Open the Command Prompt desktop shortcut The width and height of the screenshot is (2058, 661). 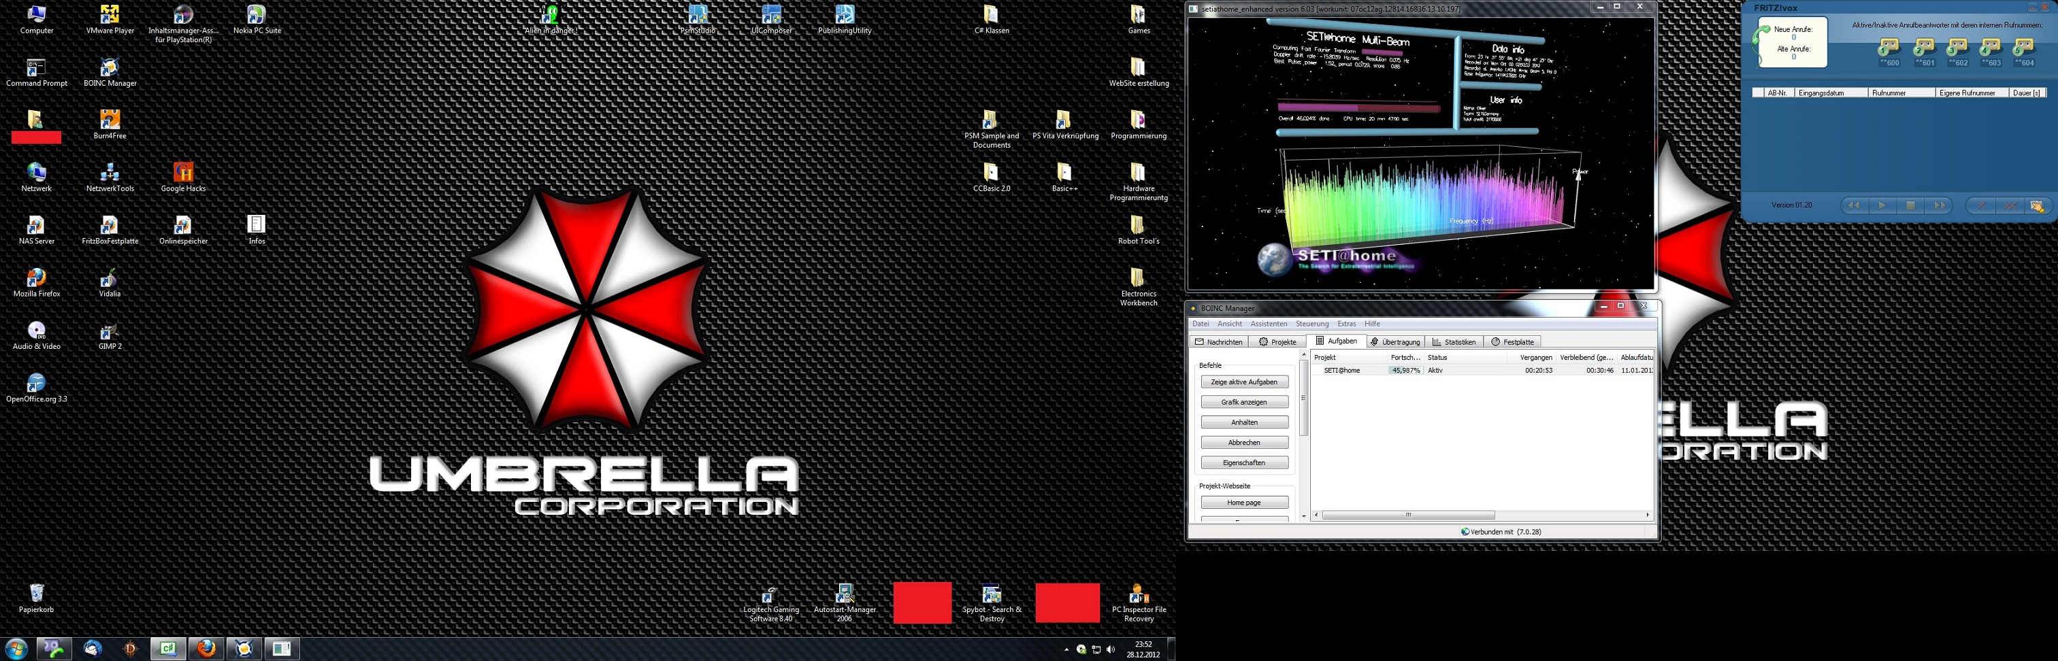point(37,72)
